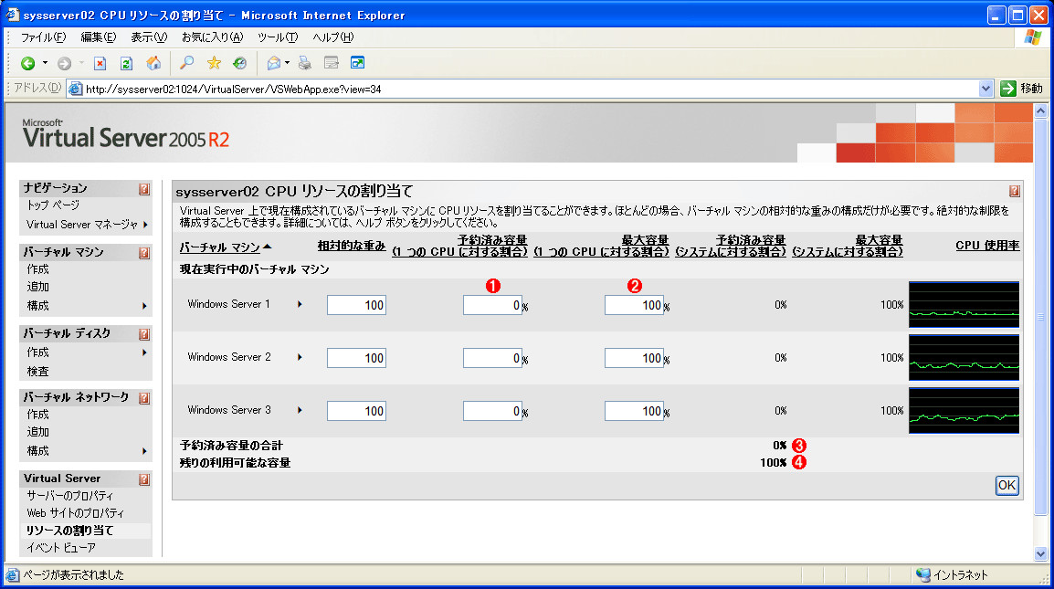Open the サーバーのプロパティ link
This screenshot has height=589, width=1054.
(x=70, y=496)
